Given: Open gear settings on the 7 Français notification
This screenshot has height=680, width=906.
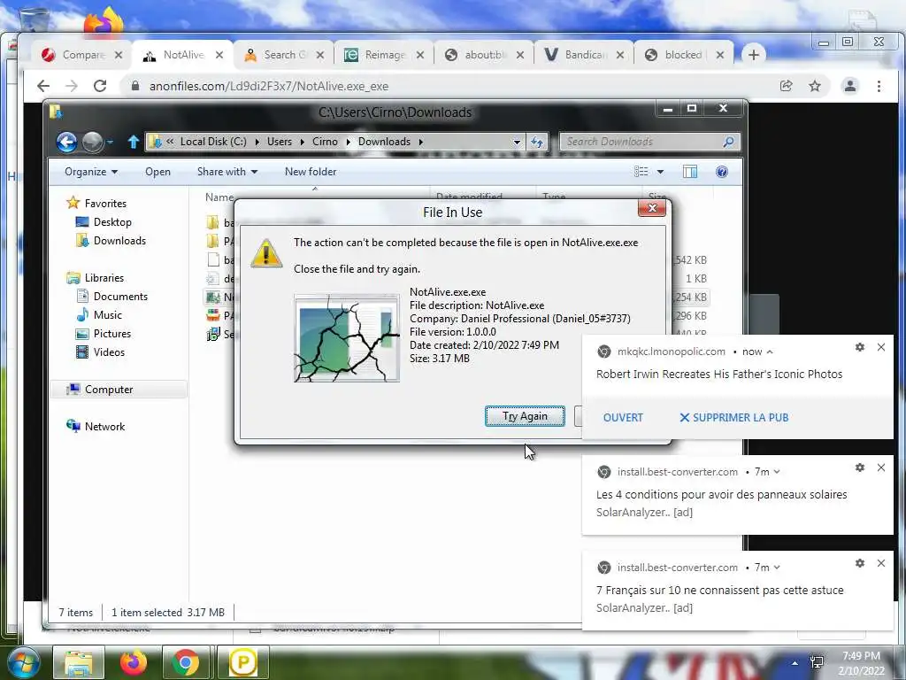Looking at the screenshot, I should point(860,563).
